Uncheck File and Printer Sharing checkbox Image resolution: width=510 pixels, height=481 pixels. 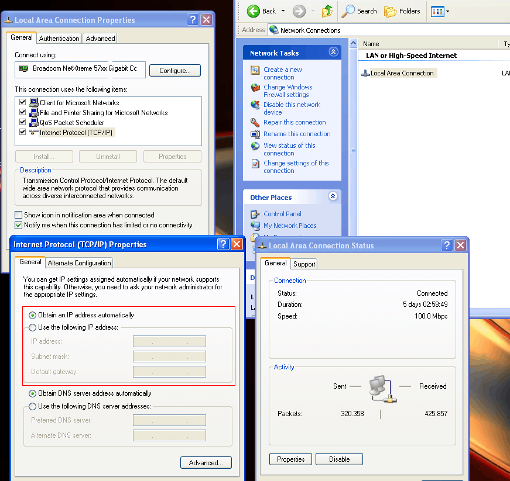(22, 112)
